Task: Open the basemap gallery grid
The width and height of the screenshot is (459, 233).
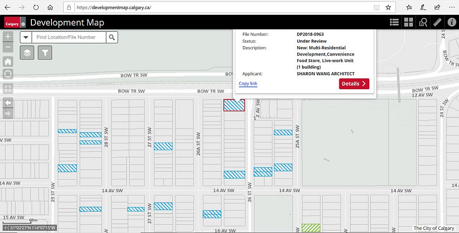Action: (x=408, y=22)
